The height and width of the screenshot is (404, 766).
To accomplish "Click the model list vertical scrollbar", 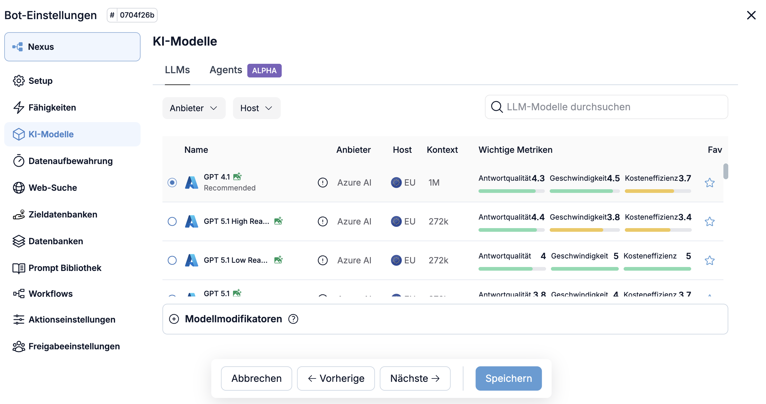I will 726,172.
